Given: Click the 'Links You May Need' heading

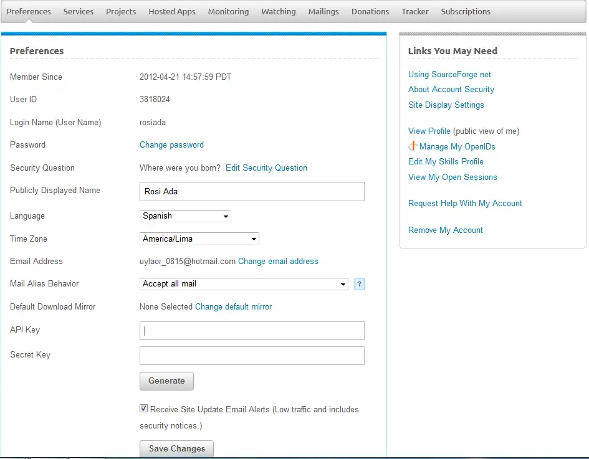Looking at the screenshot, I should [453, 50].
